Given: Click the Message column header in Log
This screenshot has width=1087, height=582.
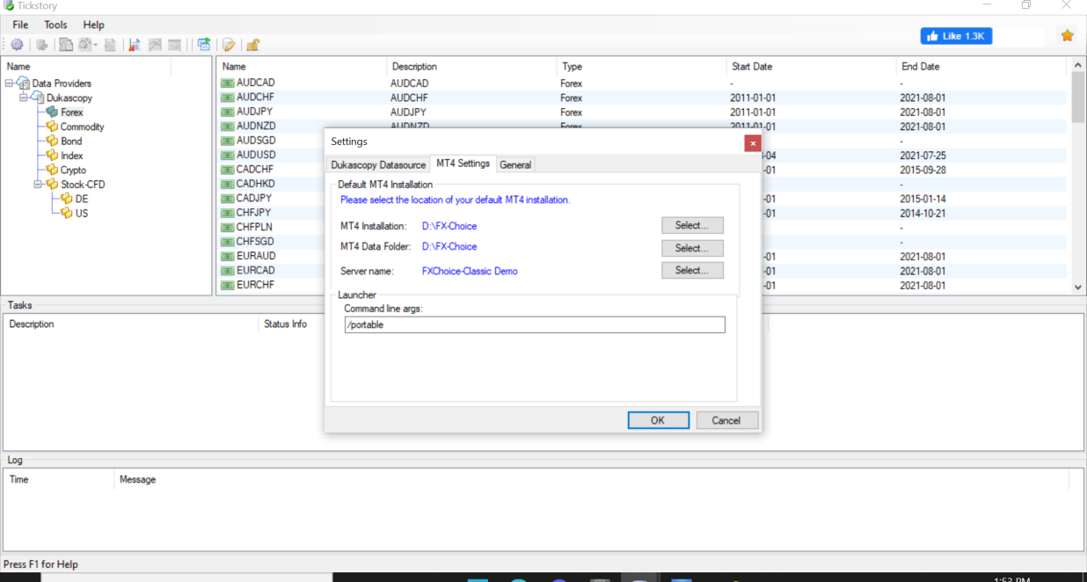Looking at the screenshot, I should pos(138,480).
